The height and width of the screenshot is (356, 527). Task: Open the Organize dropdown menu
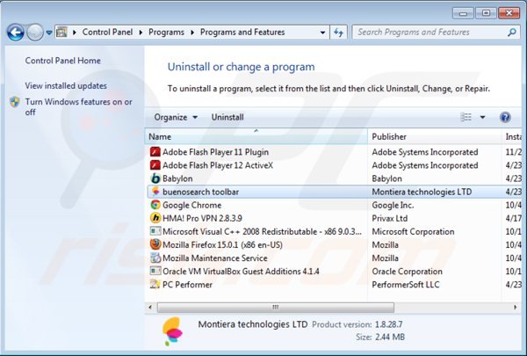[176, 117]
